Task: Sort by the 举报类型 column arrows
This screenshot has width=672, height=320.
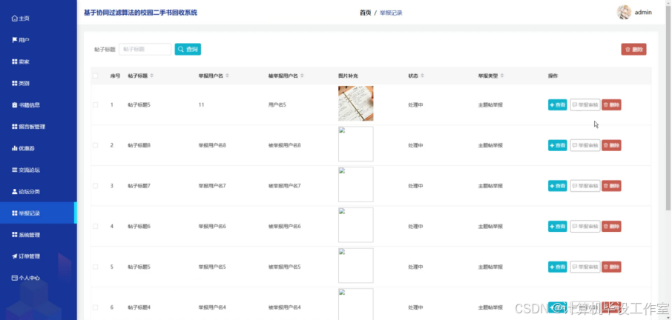Action: (502, 76)
